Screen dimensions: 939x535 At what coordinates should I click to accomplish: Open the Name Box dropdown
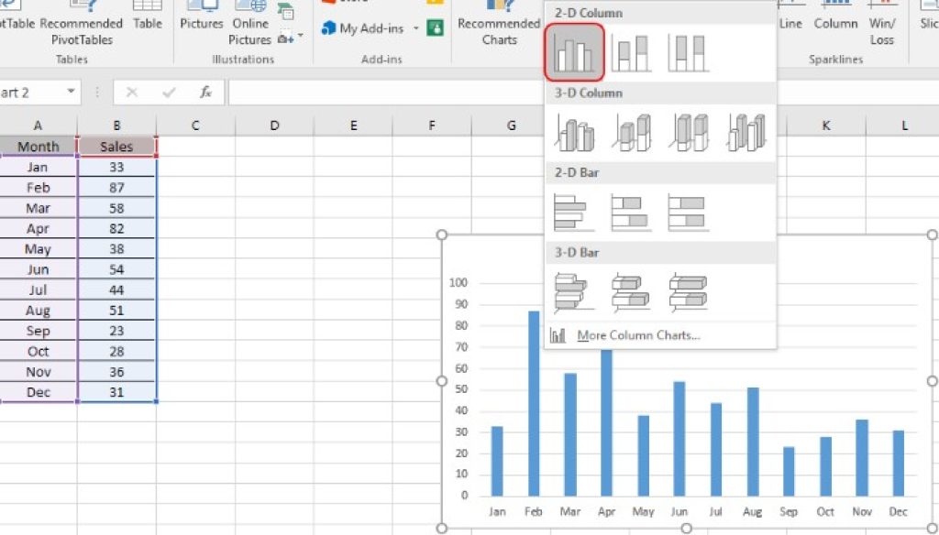click(72, 92)
